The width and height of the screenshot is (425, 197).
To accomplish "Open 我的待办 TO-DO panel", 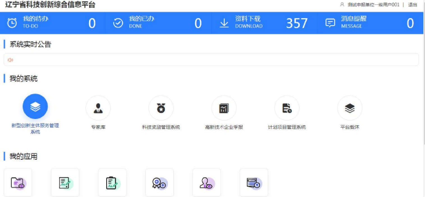I will 53,23.
